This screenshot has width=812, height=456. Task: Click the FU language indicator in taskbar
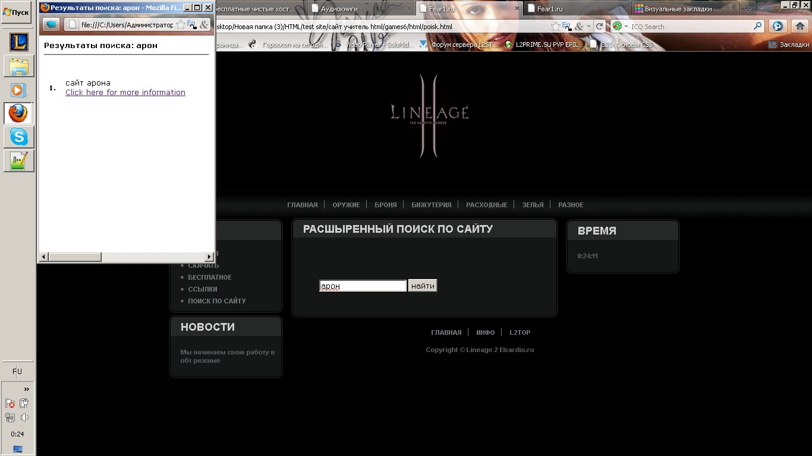pyautogui.click(x=17, y=372)
